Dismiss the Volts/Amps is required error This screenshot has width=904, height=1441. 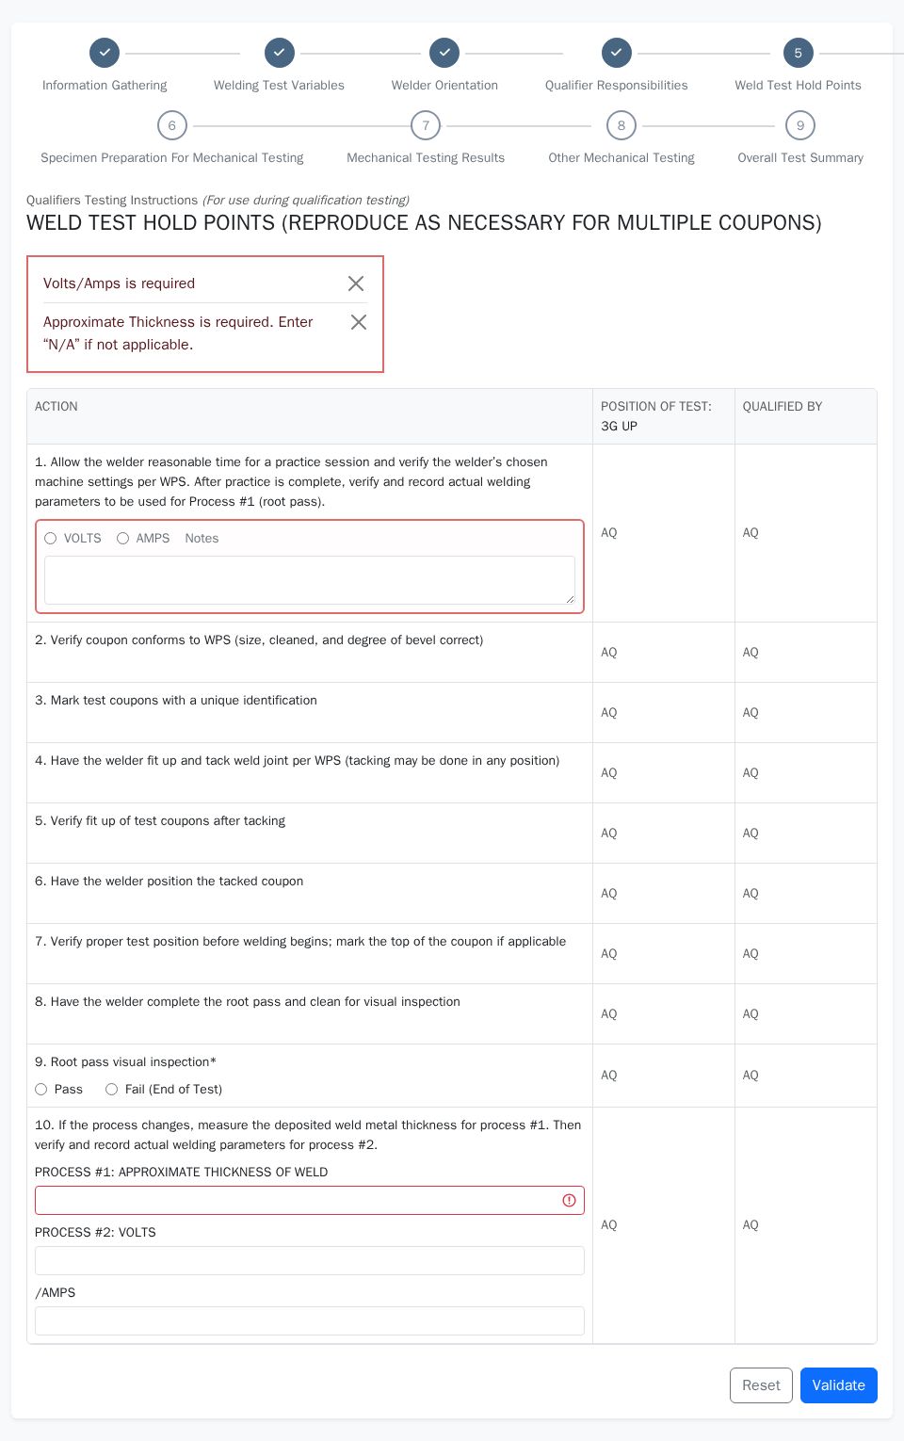pos(356,283)
